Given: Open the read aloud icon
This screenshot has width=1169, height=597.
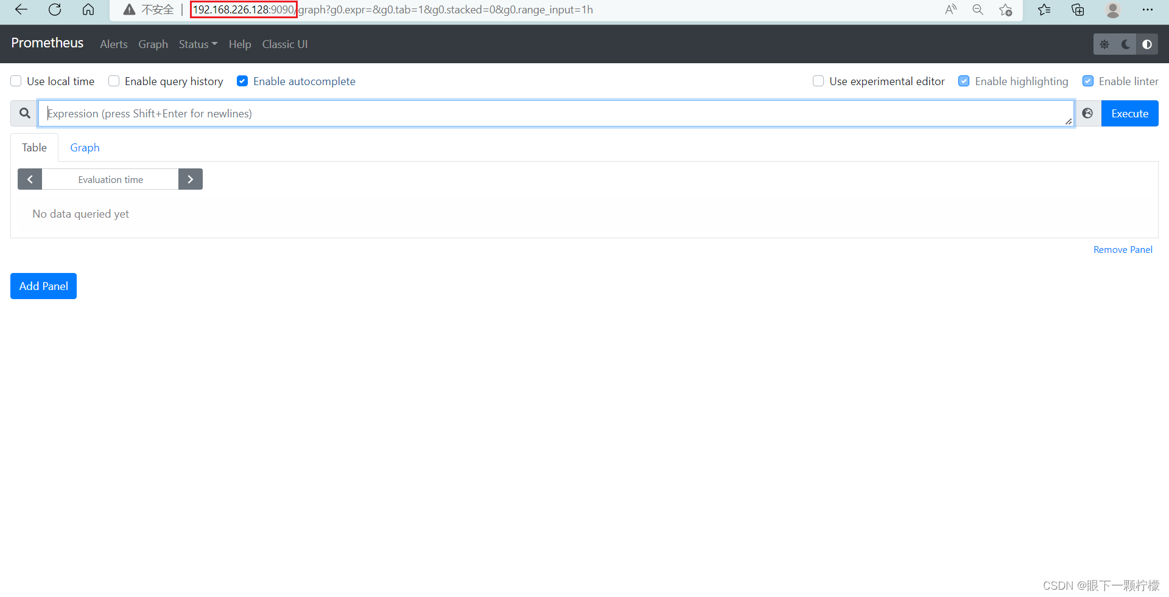Looking at the screenshot, I should 951,10.
